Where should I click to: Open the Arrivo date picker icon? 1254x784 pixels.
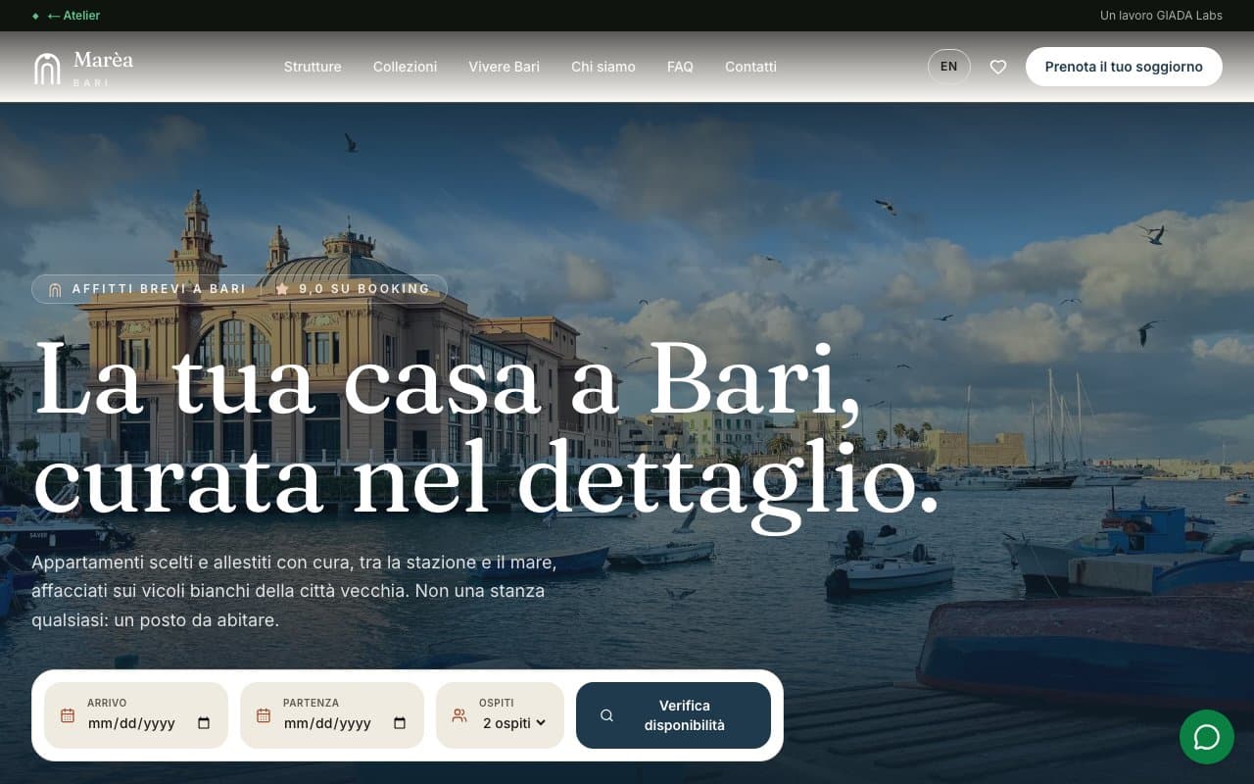204,723
